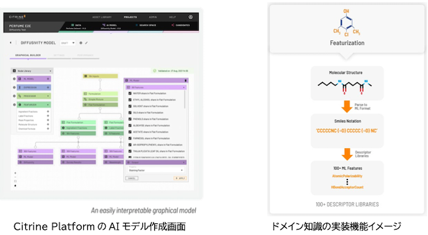Show info for the Processor node type
Screen dimensions: 428x235
(x=14, y=96)
